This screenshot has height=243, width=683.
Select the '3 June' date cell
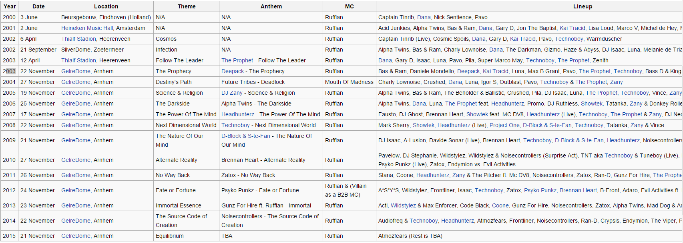[x=38, y=17]
